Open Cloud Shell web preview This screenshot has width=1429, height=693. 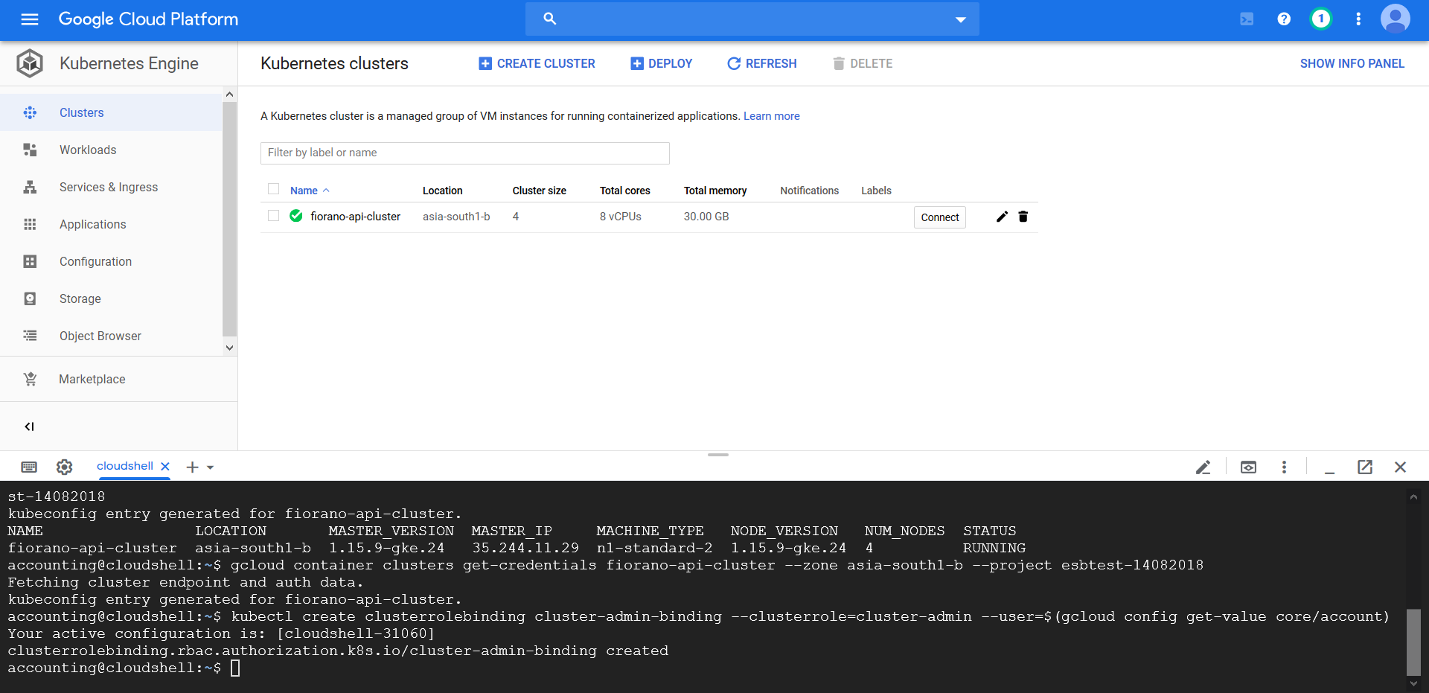(x=1248, y=467)
